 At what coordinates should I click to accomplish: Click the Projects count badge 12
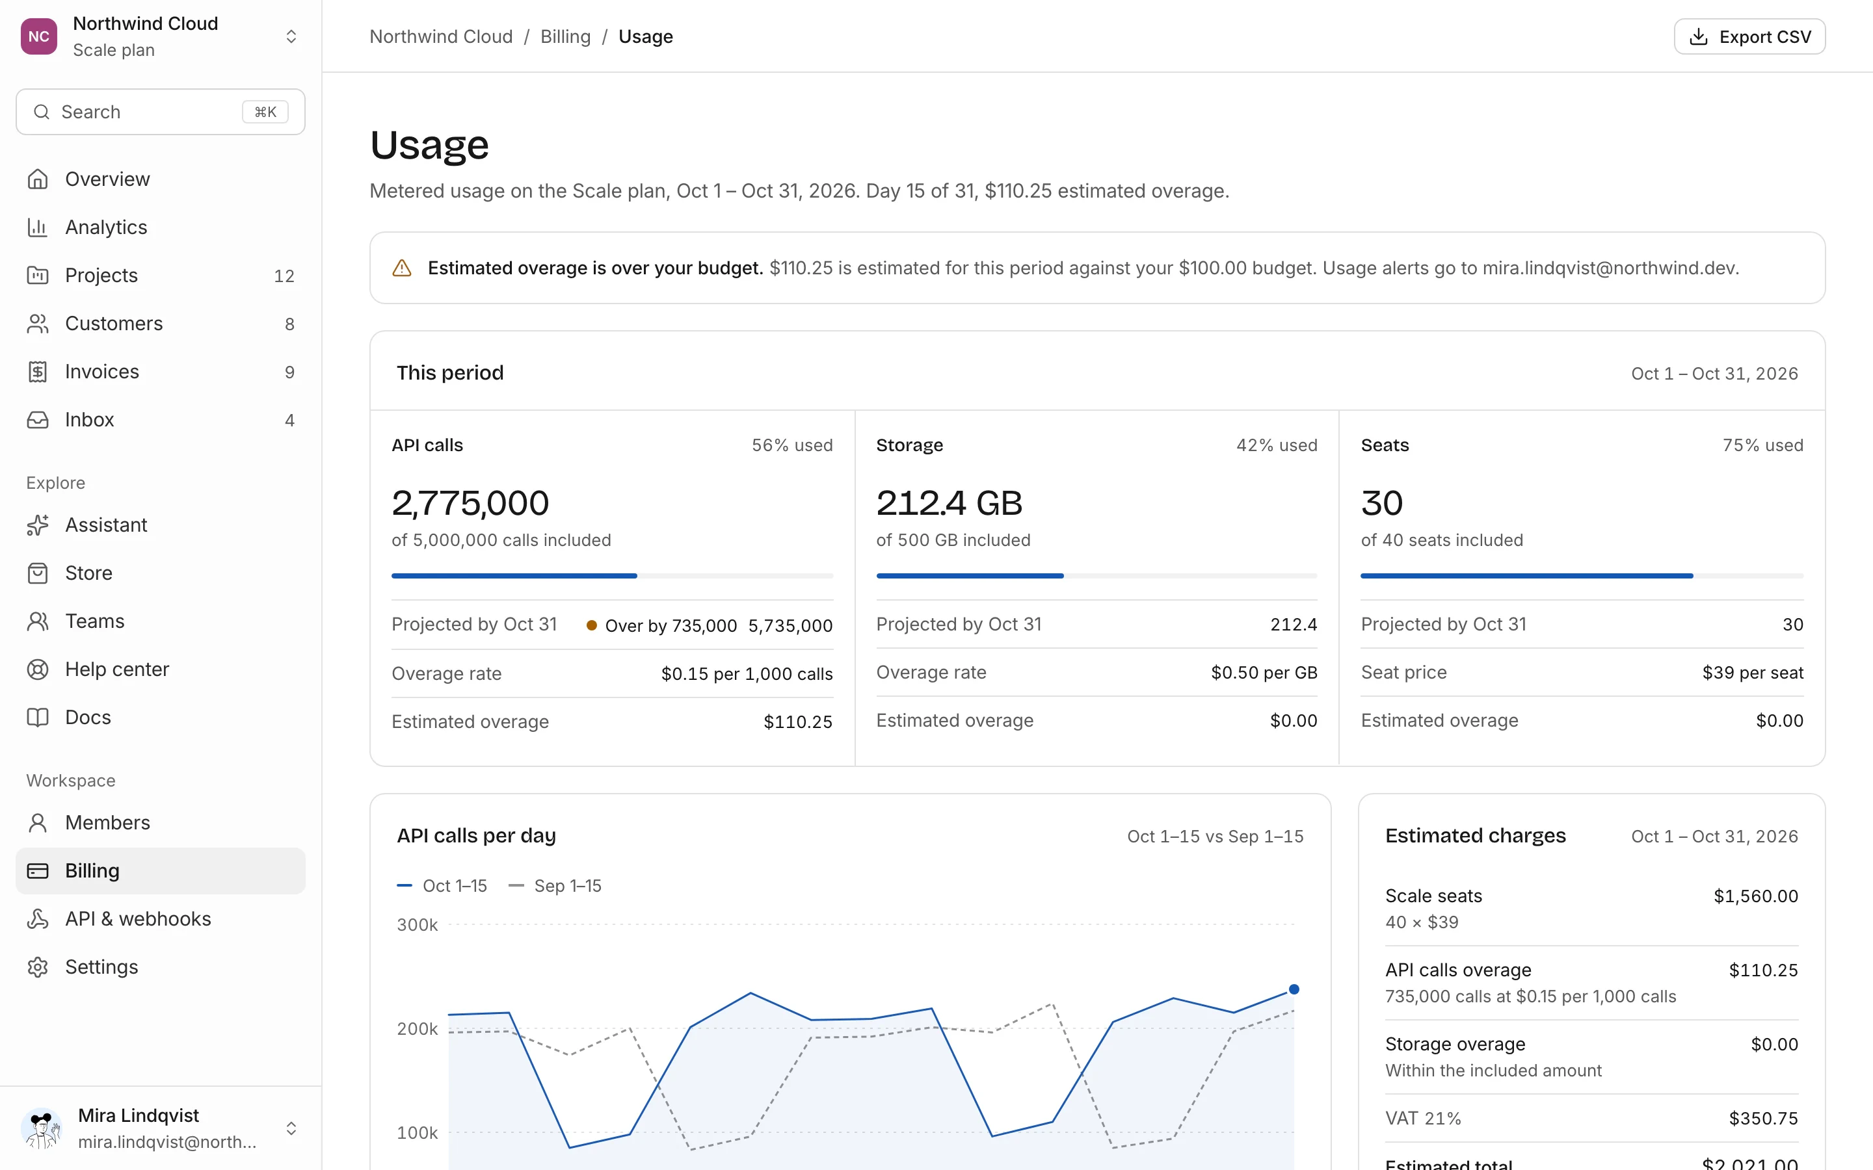284,276
